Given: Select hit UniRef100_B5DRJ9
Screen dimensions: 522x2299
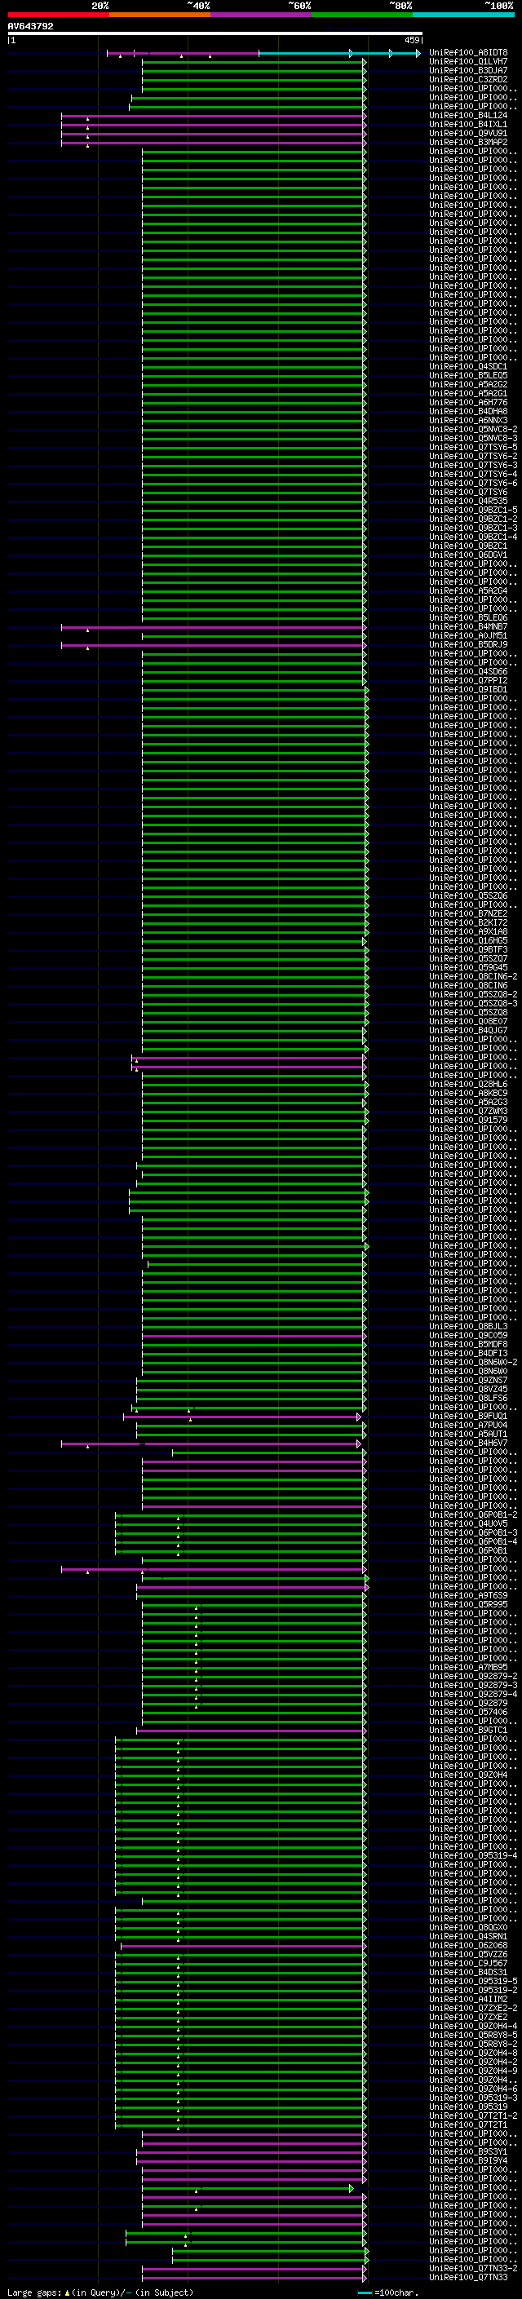Looking at the screenshot, I should pos(468,644).
